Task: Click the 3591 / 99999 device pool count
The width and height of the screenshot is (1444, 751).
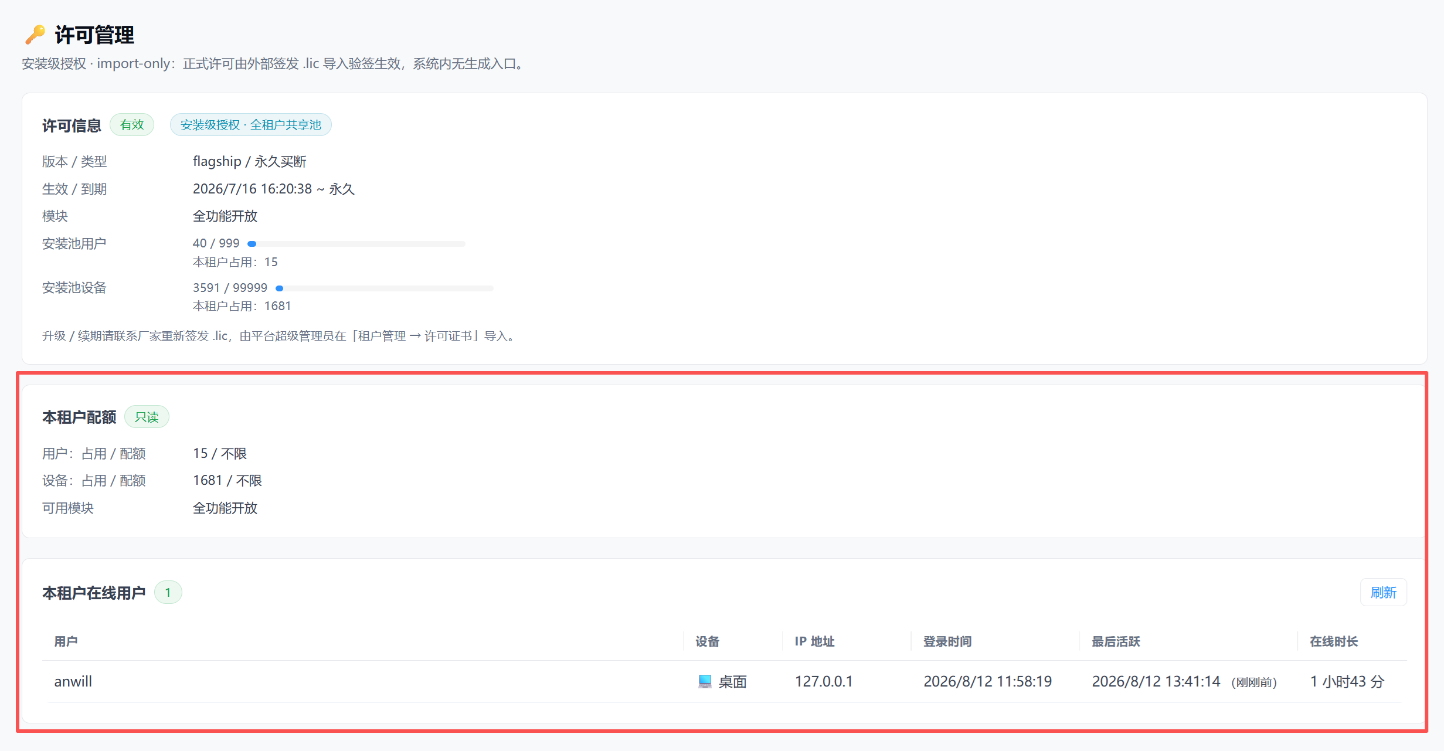Action: pos(230,287)
